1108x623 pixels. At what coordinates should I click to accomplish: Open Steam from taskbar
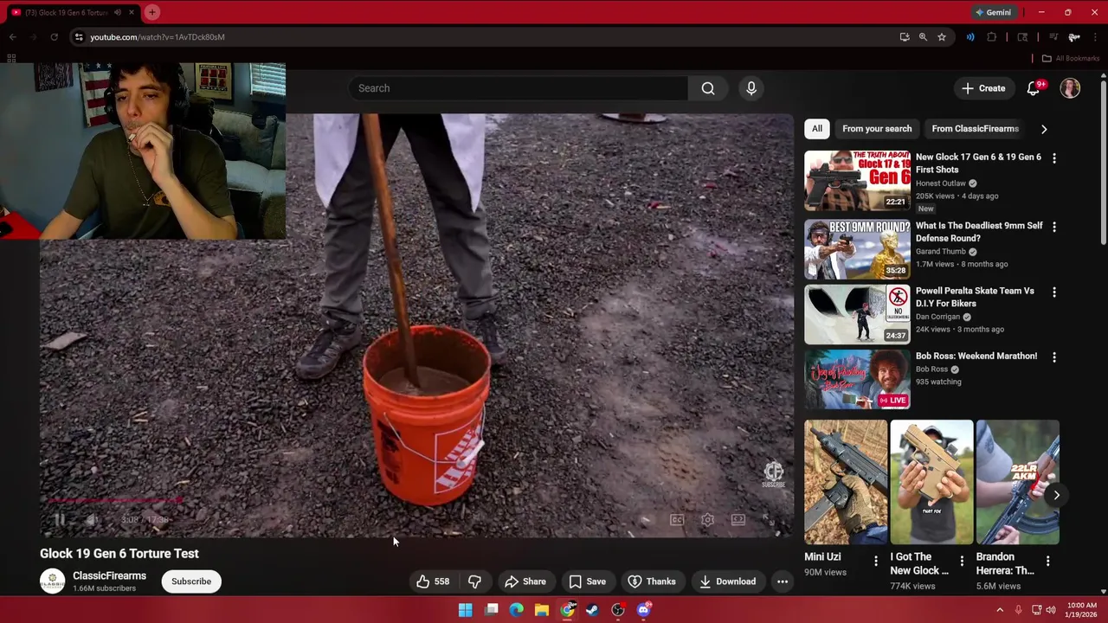pyautogui.click(x=592, y=610)
